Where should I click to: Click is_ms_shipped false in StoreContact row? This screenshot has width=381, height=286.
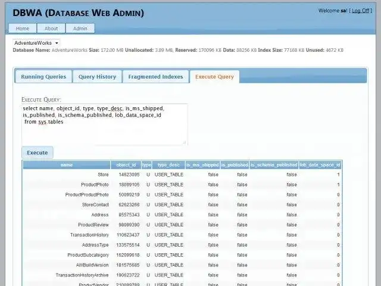(213, 205)
